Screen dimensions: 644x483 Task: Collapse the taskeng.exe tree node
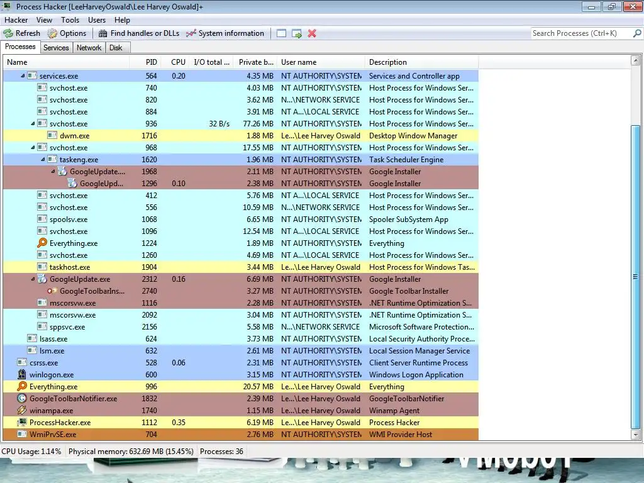click(43, 159)
